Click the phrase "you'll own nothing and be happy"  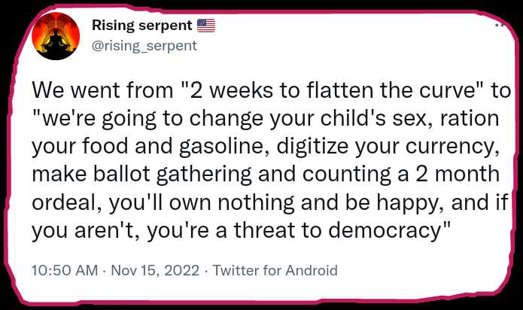pyautogui.click(x=276, y=202)
